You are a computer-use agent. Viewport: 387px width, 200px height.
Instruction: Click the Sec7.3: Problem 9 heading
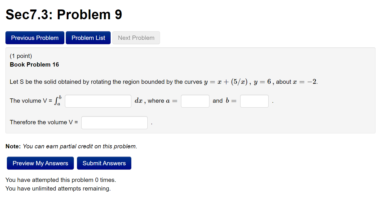click(63, 14)
